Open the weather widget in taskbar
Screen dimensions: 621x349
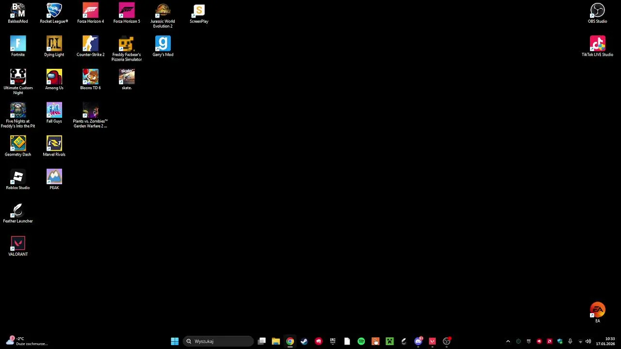[x=27, y=341]
